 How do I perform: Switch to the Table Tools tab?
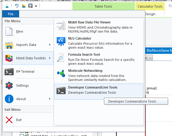pyautogui.click(x=103, y=6)
